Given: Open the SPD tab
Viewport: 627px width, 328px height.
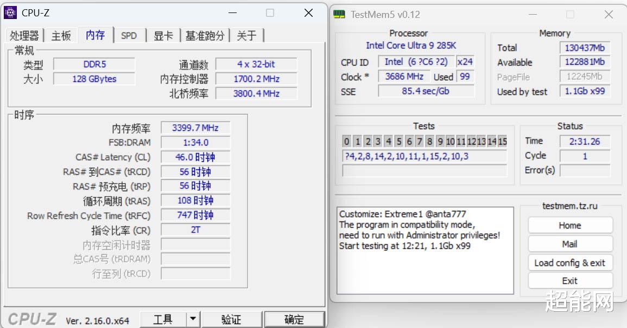Looking at the screenshot, I should click(129, 36).
